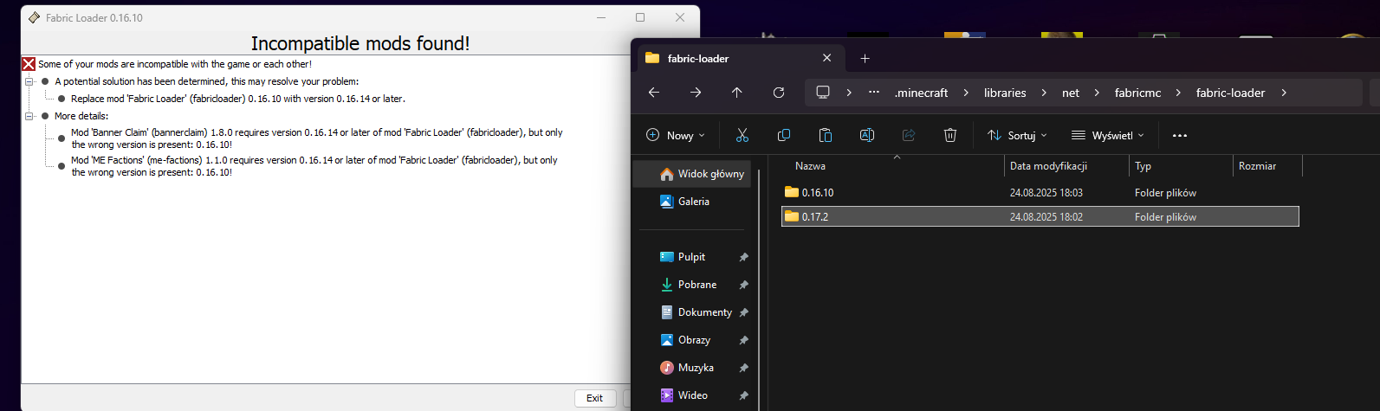1380x411 pixels.
Task: Open Obrazy in sidebar
Action: click(x=692, y=339)
